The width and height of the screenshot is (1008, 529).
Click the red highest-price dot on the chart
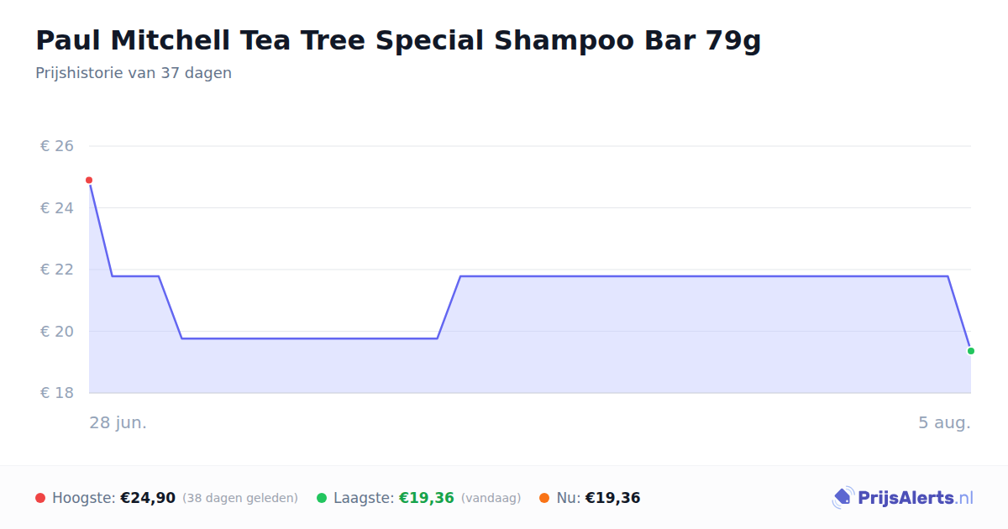[89, 181]
